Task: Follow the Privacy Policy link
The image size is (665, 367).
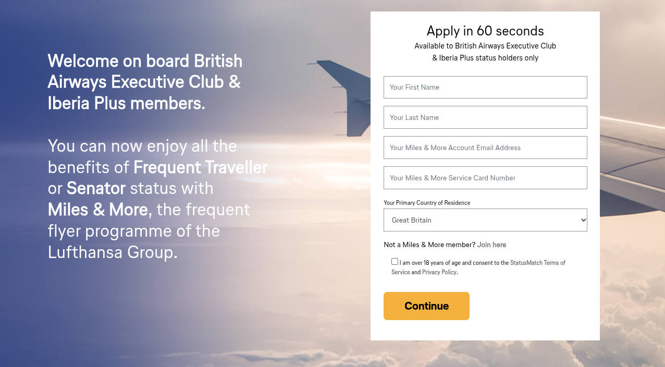Action: (439, 272)
